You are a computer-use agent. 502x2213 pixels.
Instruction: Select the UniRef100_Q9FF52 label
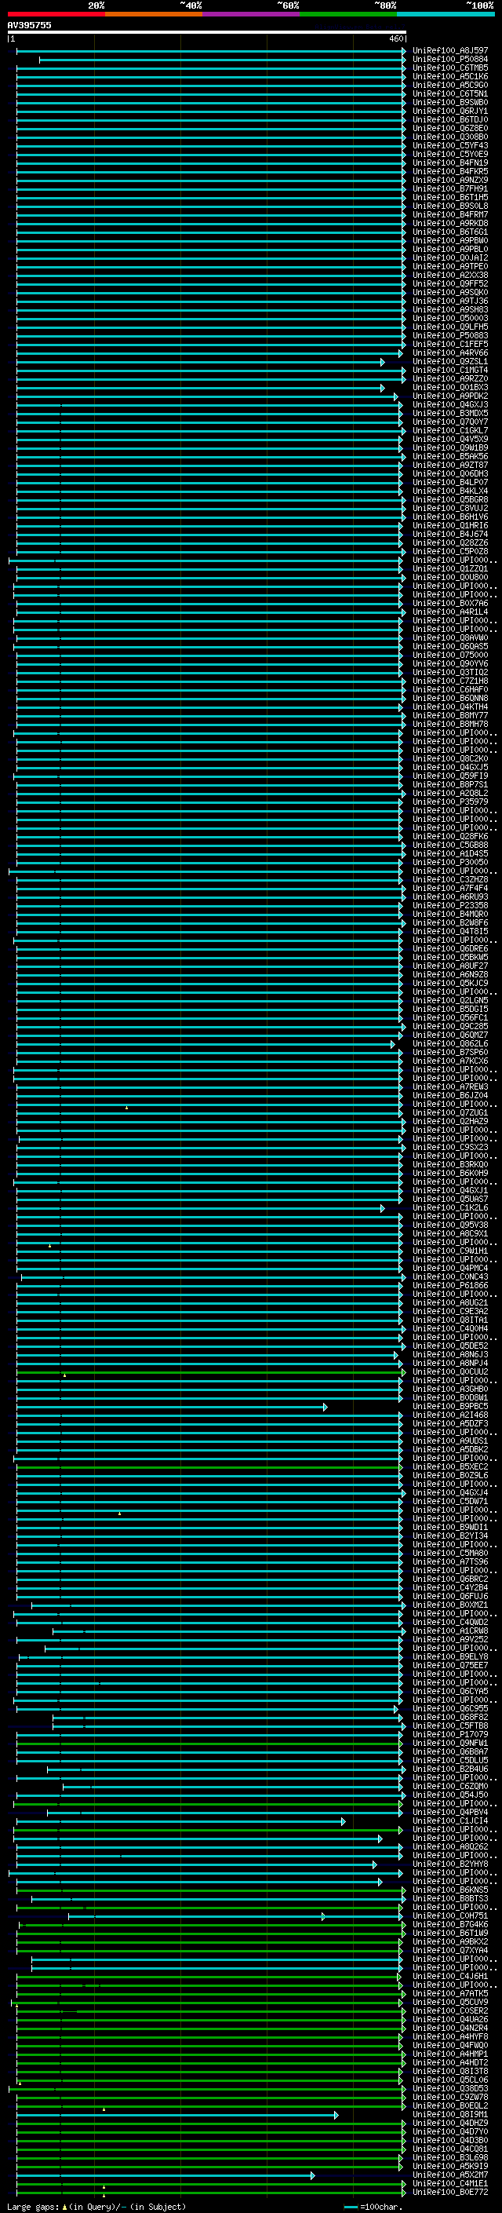[450, 283]
